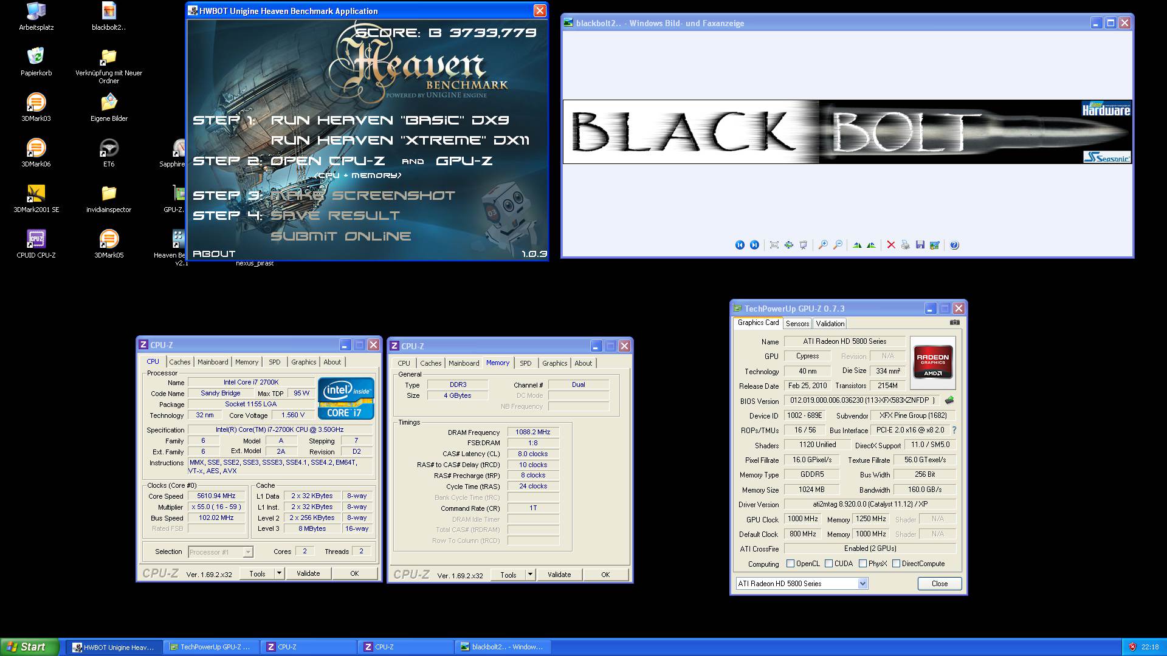The width and height of the screenshot is (1167, 656).
Task: Rotate image clockwise in picture viewer
Action: [x=857, y=245]
